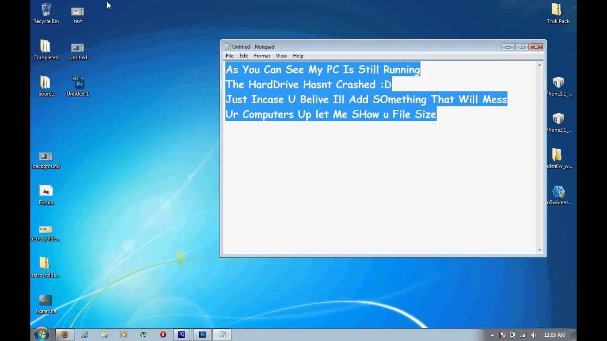
Task: Open Notepad's View menu
Action: pos(281,56)
